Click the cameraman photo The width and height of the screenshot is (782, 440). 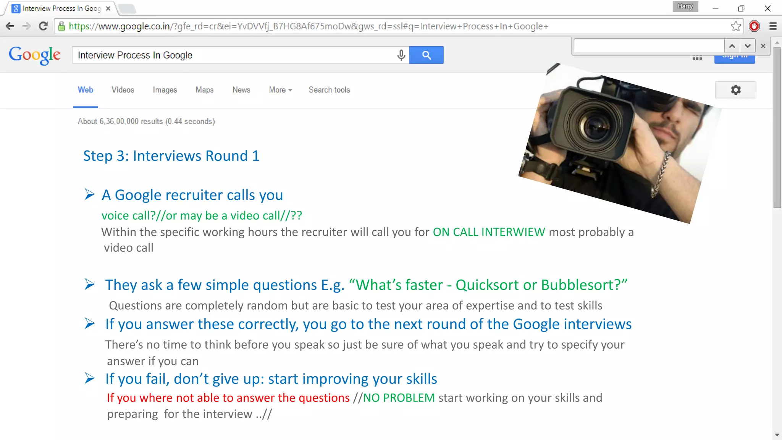(x=620, y=143)
